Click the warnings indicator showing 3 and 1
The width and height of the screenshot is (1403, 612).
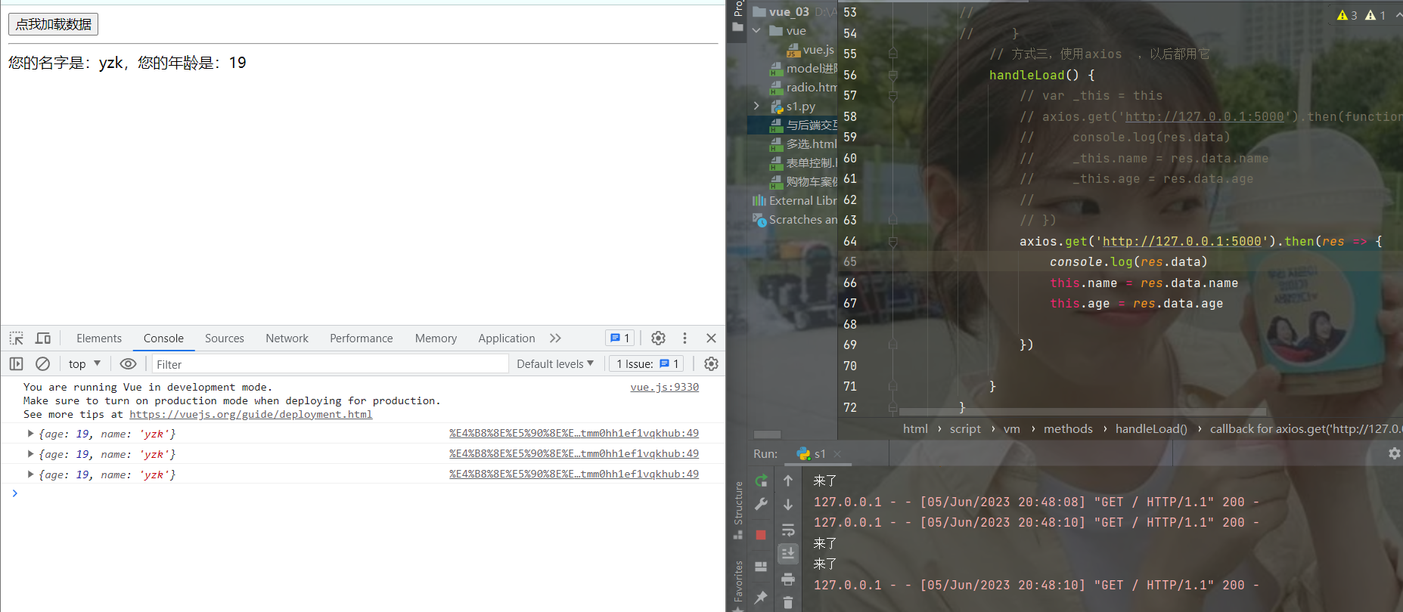(1361, 15)
